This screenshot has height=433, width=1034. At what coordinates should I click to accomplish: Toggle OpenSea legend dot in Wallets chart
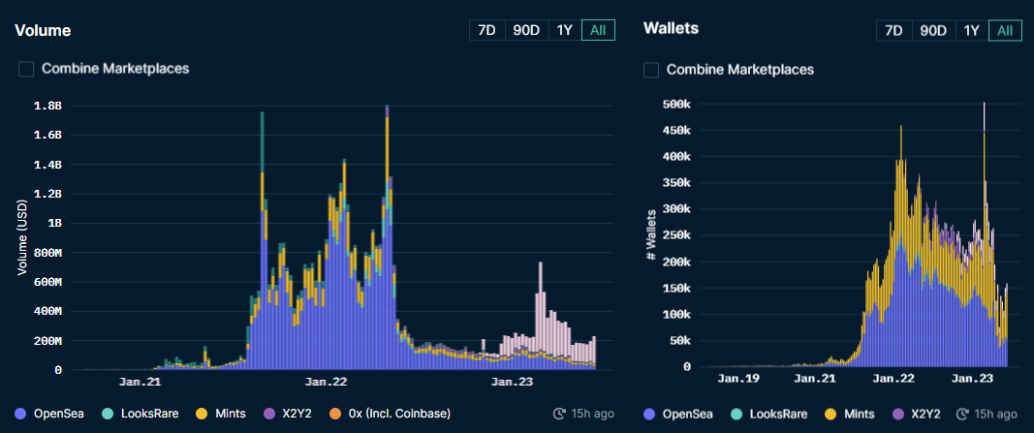649,414
